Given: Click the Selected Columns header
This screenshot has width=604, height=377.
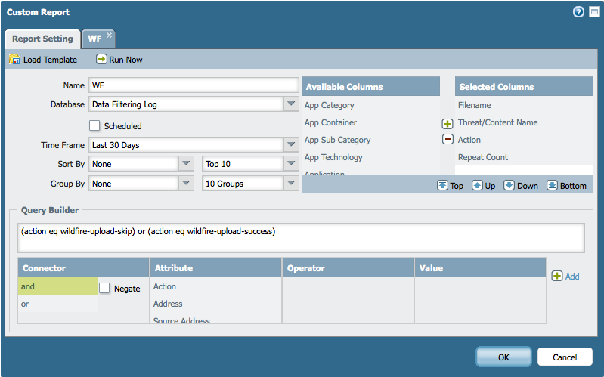Looking at the screenshot, I should [524, 86].
